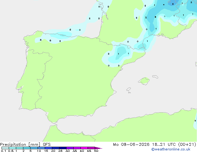This screenshot has width=197, height=152.
Task: Select the 2–5 mm legend color swatch
Action: 27,148
